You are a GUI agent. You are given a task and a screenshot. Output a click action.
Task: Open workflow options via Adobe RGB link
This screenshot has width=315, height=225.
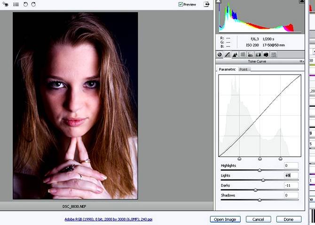pyautogui.click(x=108, y=219)
